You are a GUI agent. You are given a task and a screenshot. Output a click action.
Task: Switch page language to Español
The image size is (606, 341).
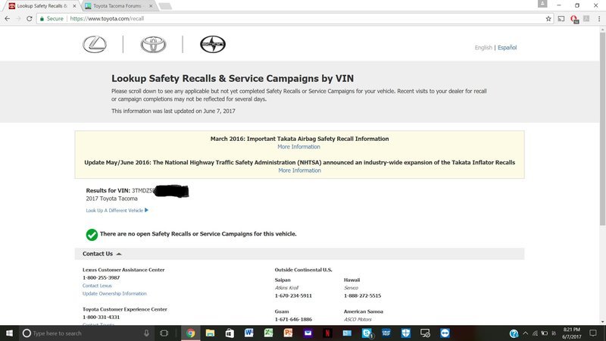pyautogui.click(x=507, y=48)
